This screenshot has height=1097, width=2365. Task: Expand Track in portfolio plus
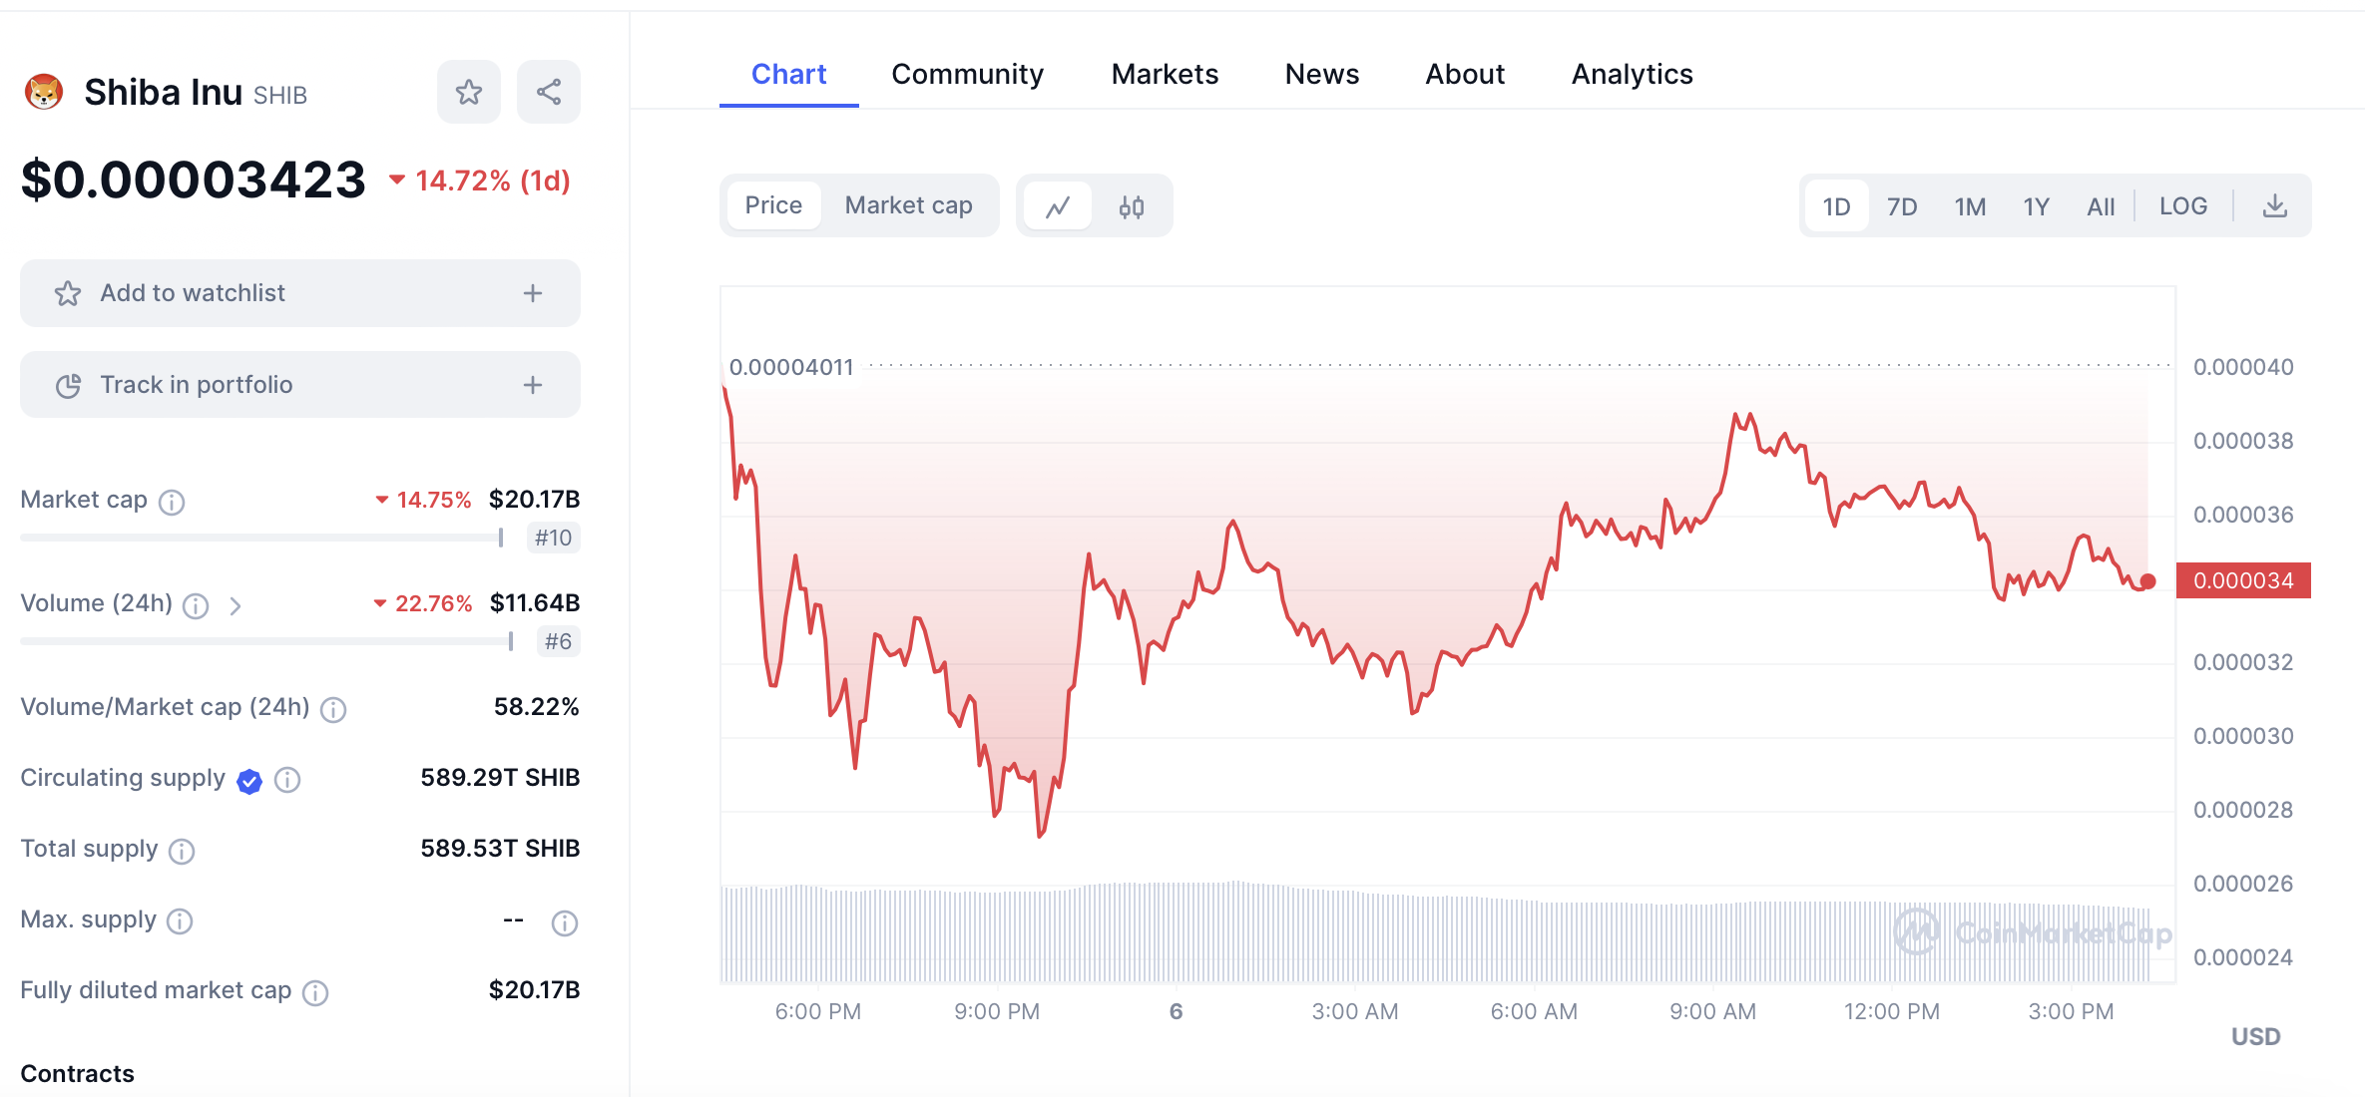coord(533,385)
